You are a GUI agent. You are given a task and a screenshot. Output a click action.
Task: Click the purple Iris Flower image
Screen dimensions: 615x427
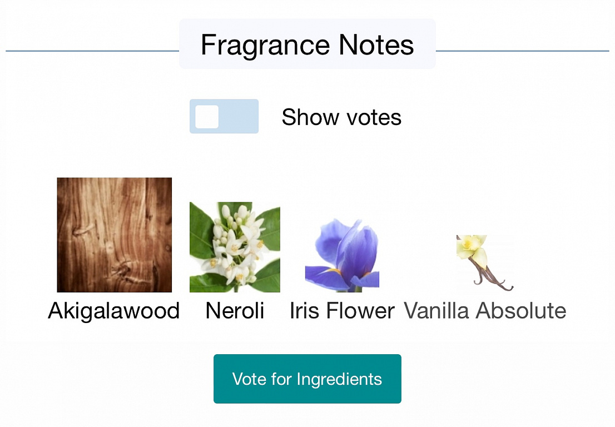pos(342,254)
